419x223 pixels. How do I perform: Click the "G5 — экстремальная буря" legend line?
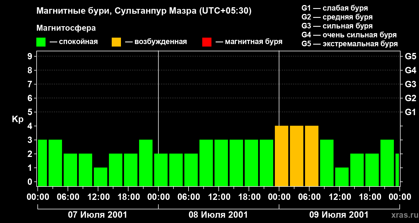point(350,44)
